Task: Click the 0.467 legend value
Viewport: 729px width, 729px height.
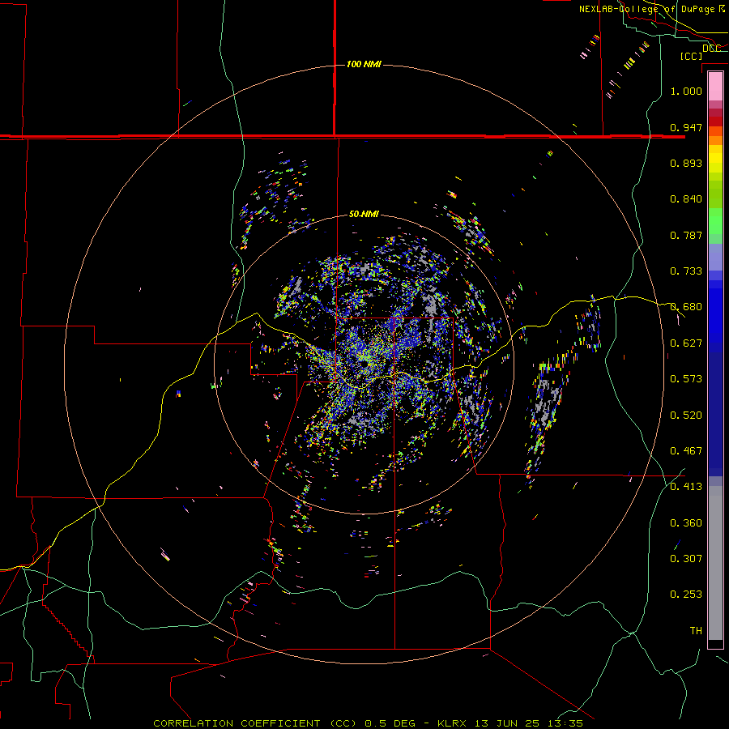Action: click(x=686, y=451)
